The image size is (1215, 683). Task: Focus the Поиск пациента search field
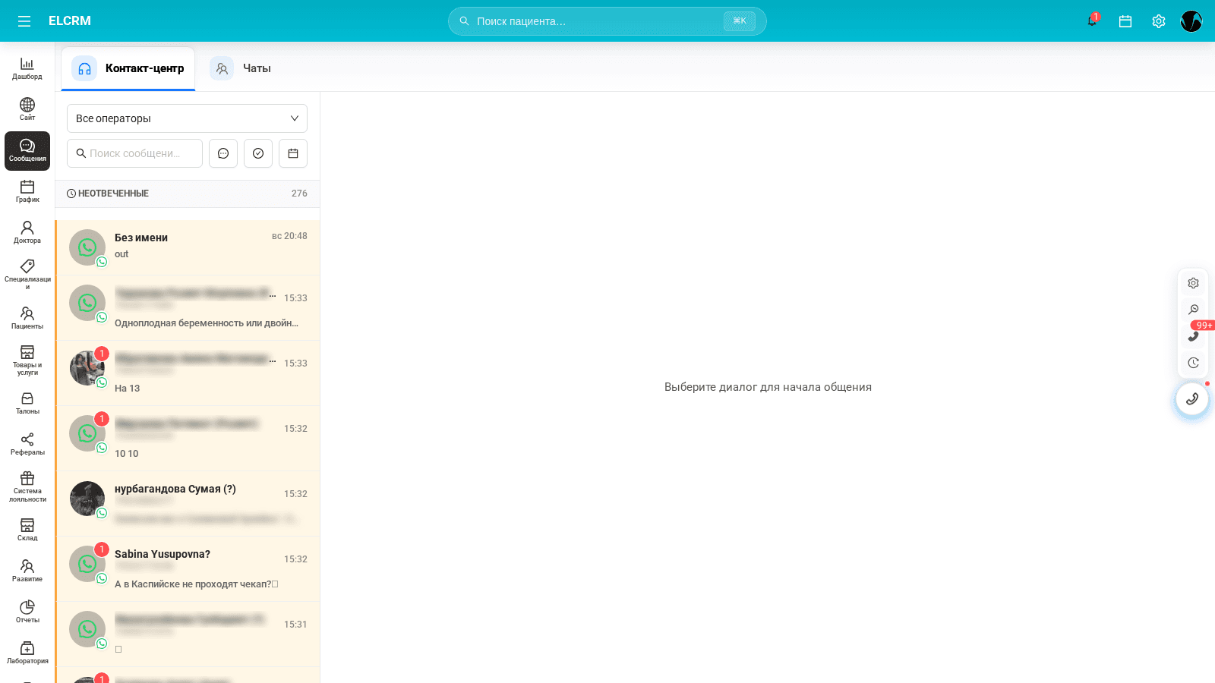(607, 21)
